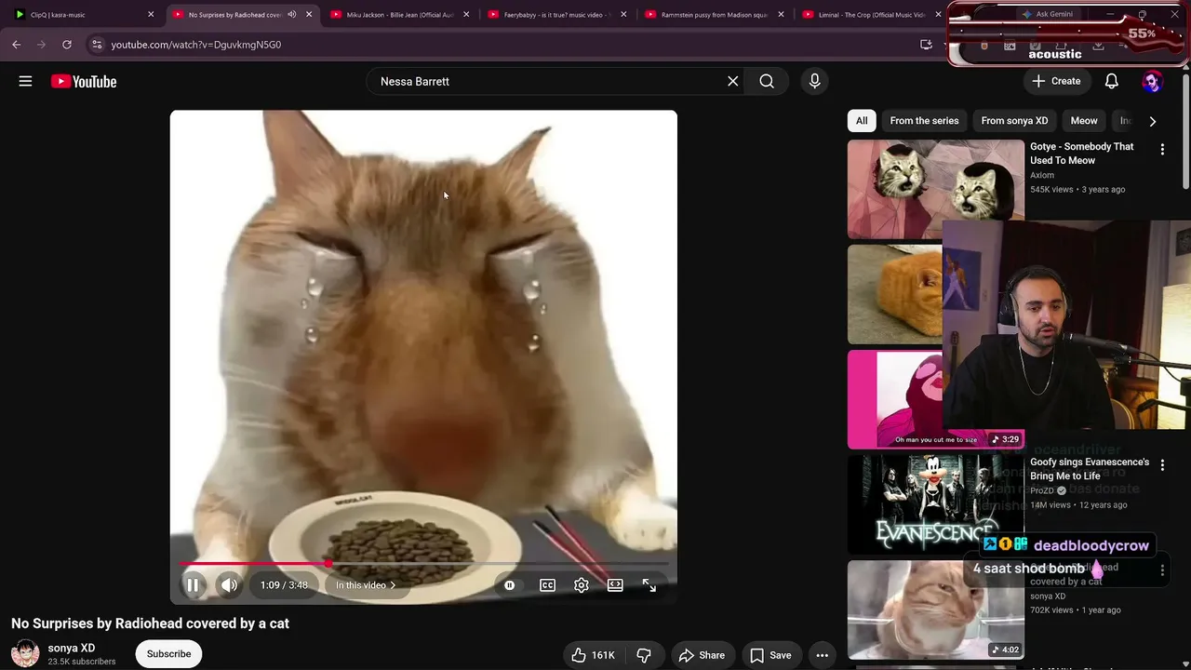The width and height of the screenshot is (1191, 670).
Task: Open the 4:02 cat video thumbnail
Action: click(936, 610)
